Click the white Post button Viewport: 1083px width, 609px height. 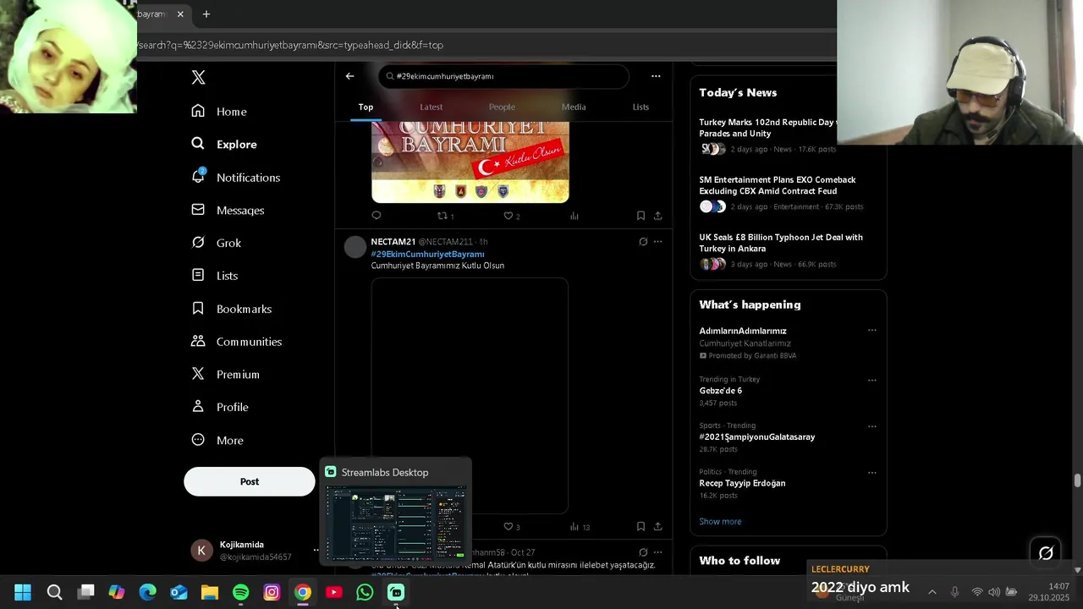pyautogui.click(x=249, y=481)
